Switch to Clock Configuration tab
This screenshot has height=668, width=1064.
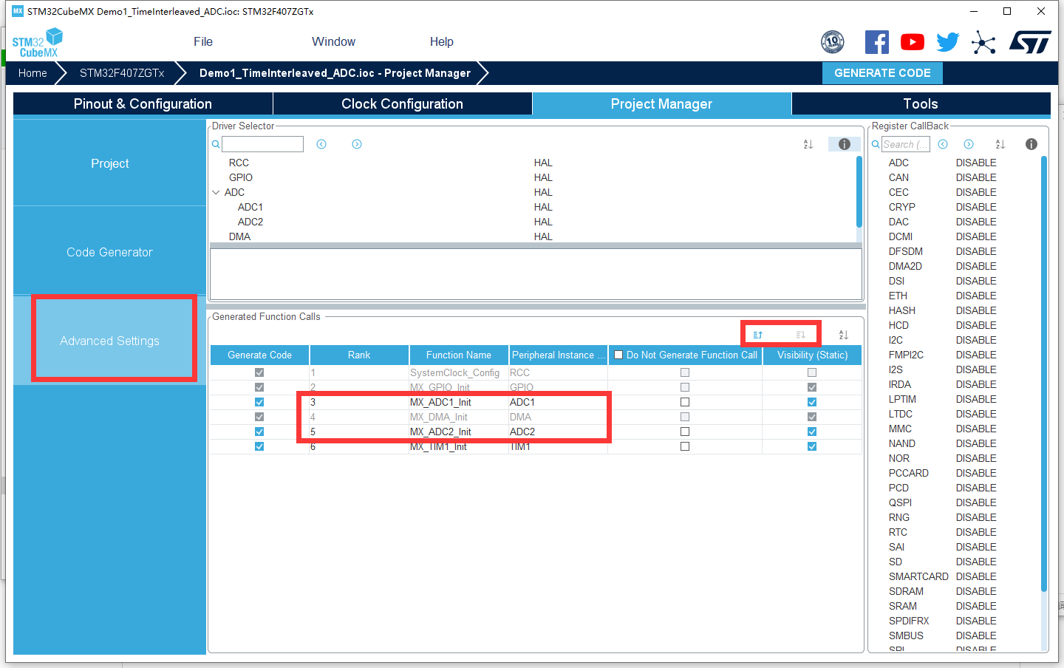tap(402, 103)
